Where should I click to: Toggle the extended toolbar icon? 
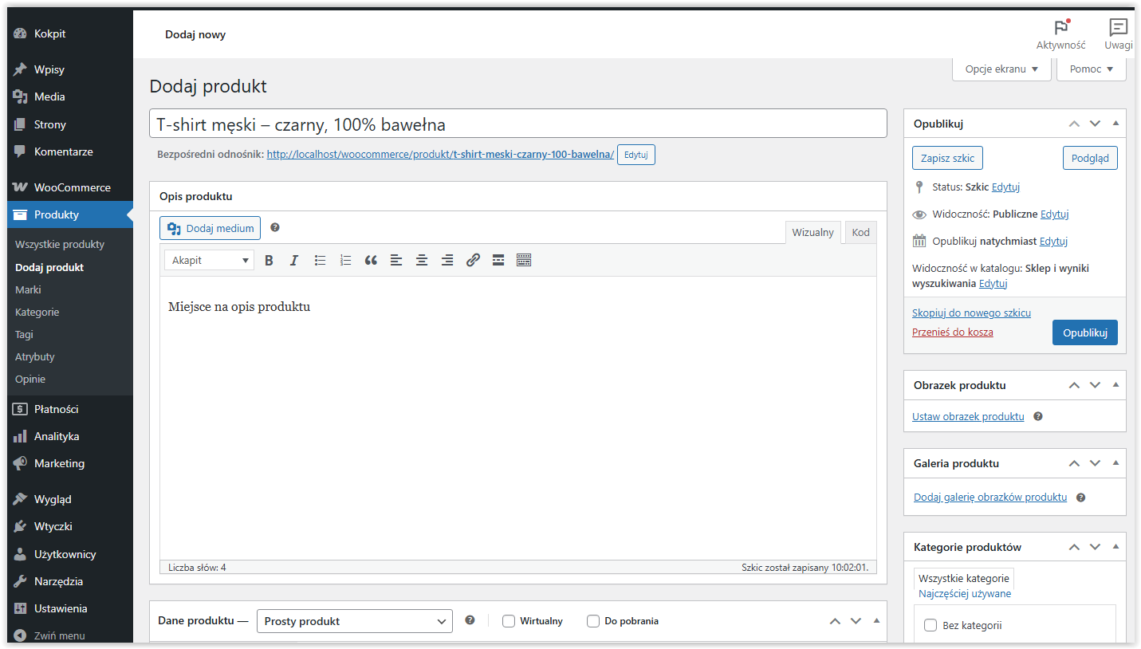point(524,260)
